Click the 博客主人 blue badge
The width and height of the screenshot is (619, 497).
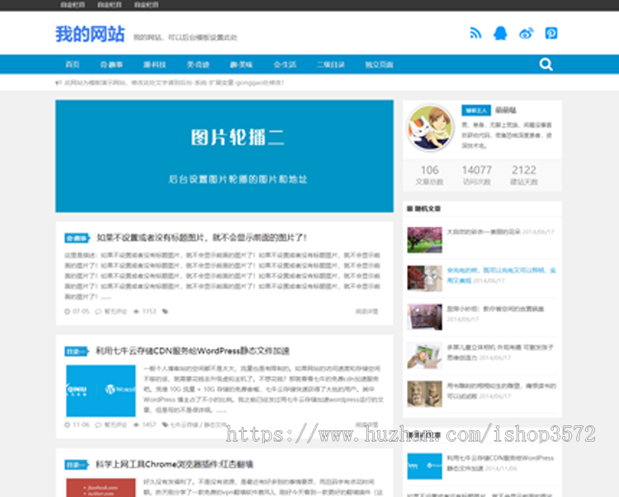(x=476, y=110)
